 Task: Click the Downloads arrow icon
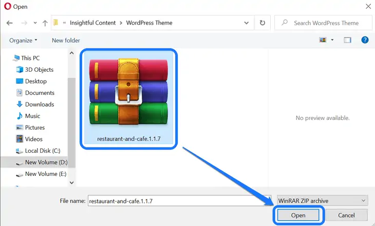(20, 104)
